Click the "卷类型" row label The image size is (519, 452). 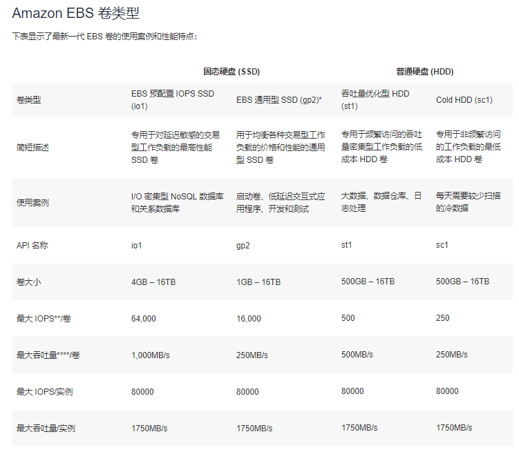[28, 100]
